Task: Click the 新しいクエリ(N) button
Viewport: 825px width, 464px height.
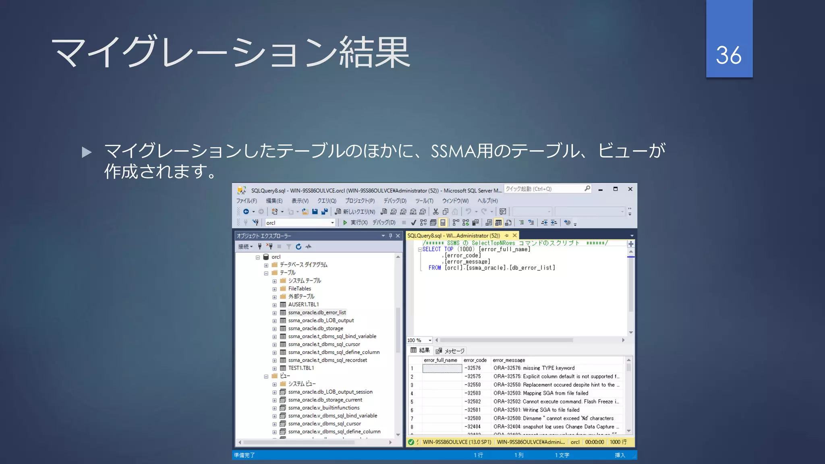Action: point(355,211)
